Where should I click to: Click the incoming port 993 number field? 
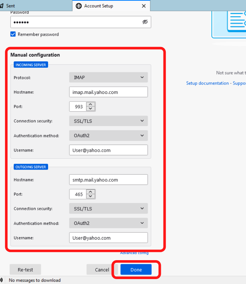click(x=78, y=106)
